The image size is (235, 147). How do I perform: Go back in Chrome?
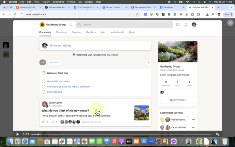click(x=4, y=14)
